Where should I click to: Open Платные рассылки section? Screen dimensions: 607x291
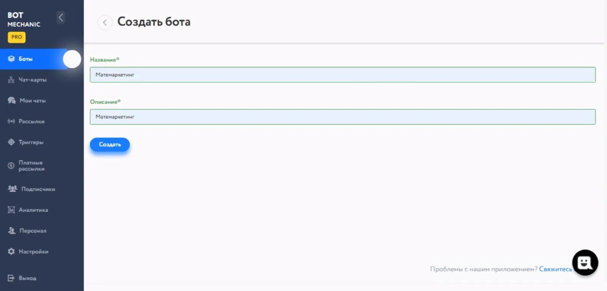click(x=32, y=166)
